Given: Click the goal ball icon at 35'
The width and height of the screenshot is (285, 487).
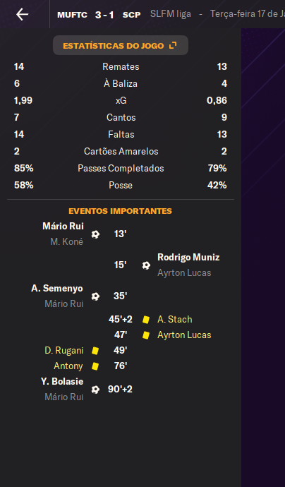Looking at the screenshot, I should click(x=95, y=296).
